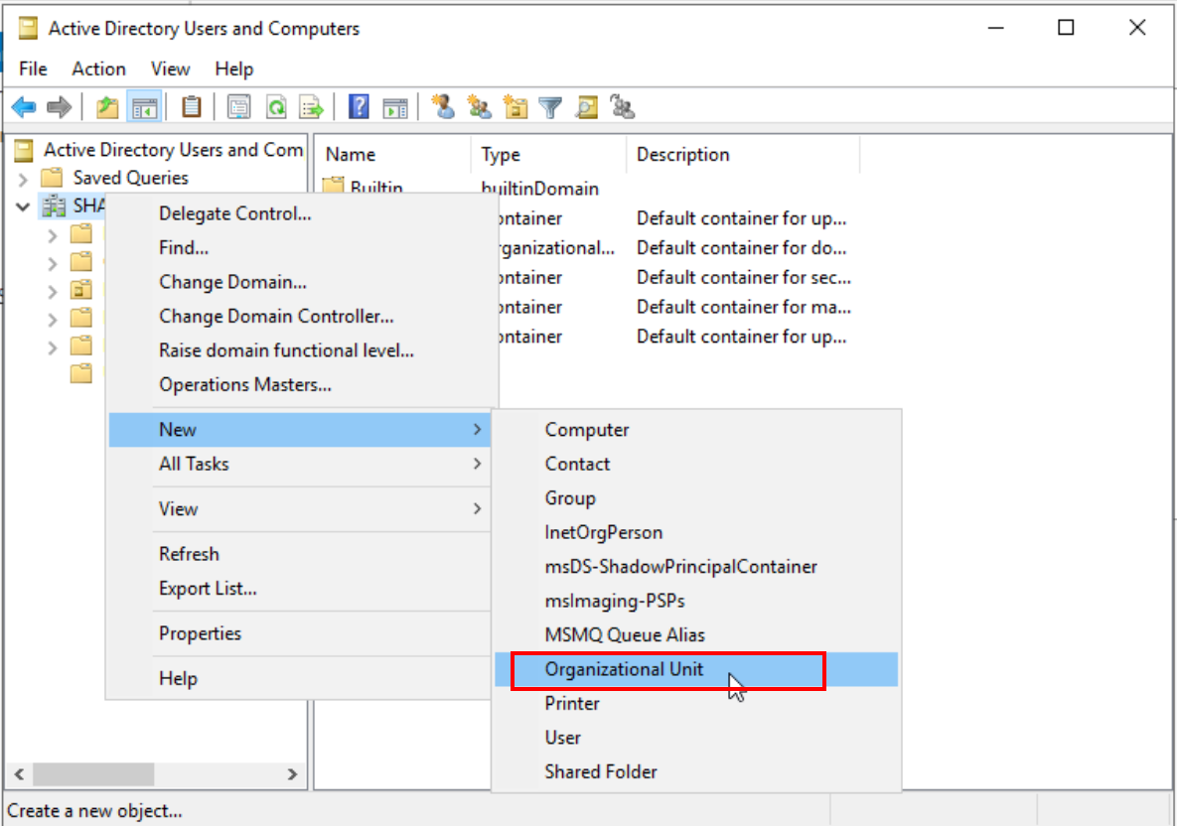Open the Action menu in the menu bar
The width and height of the screenshot is (1177, 826).
click(98, 69)
